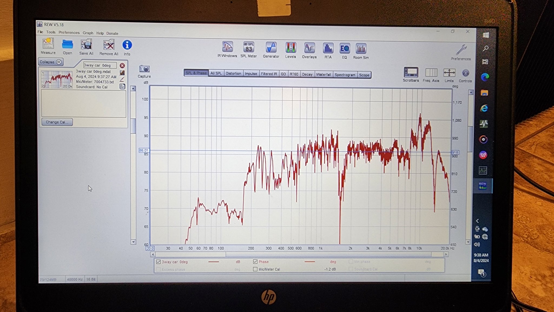Screen dimensions: 554x312
Task: Open Microsoft Edge from taskbar
Action: coord(485,77)
